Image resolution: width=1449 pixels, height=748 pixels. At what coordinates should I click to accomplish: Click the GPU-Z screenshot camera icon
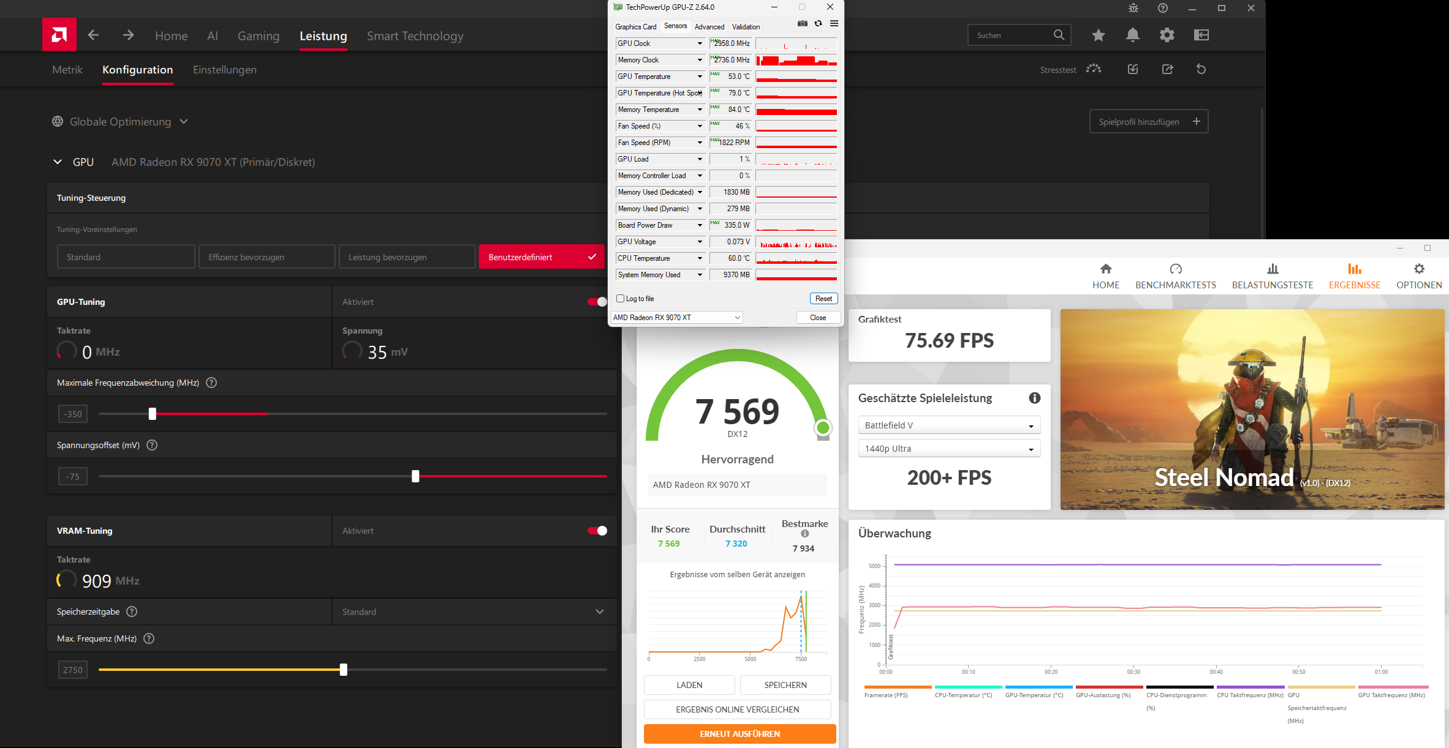click(802, 24)
